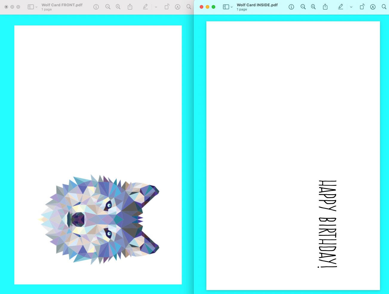Show the document inspector for Wolf Card FRONT.pdf
Image resolution: width=389 pixels, height=294 pixels.
tap(96, 7)
